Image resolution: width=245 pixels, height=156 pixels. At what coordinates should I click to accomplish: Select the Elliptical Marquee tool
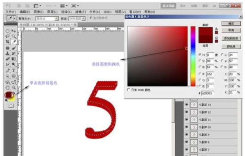pos(7,31)
